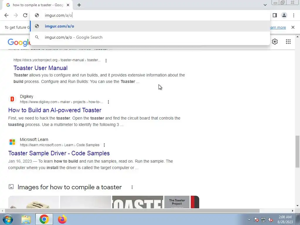Screen dimensions: 300x225
Task: Choose 'imgur.com/a/o - Google Search' suggestion
Action: pyautogui.click(x=150, y=37)
